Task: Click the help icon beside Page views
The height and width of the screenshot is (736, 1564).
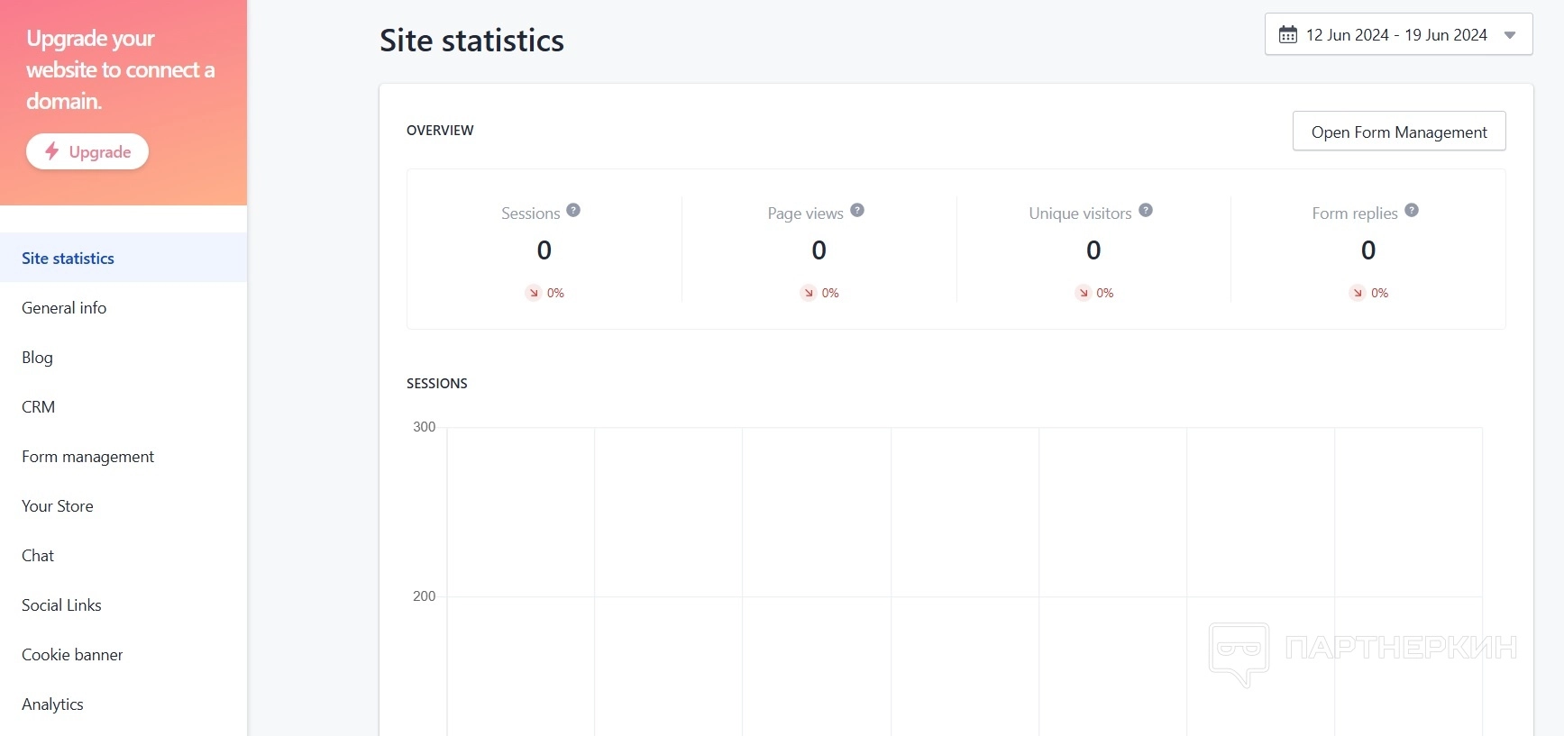Action: pos(857,210)
